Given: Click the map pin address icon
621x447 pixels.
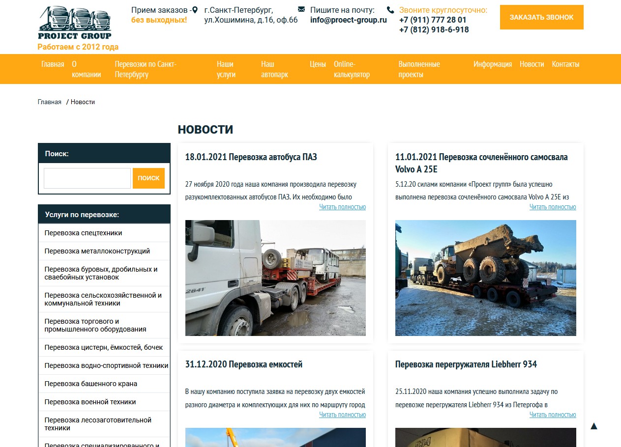Looking at the screenshot, I should [x=195, y=10].
